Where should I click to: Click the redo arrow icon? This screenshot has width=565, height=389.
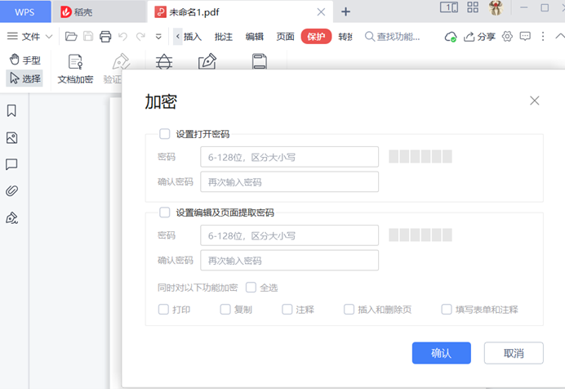(x=140, y=37)
